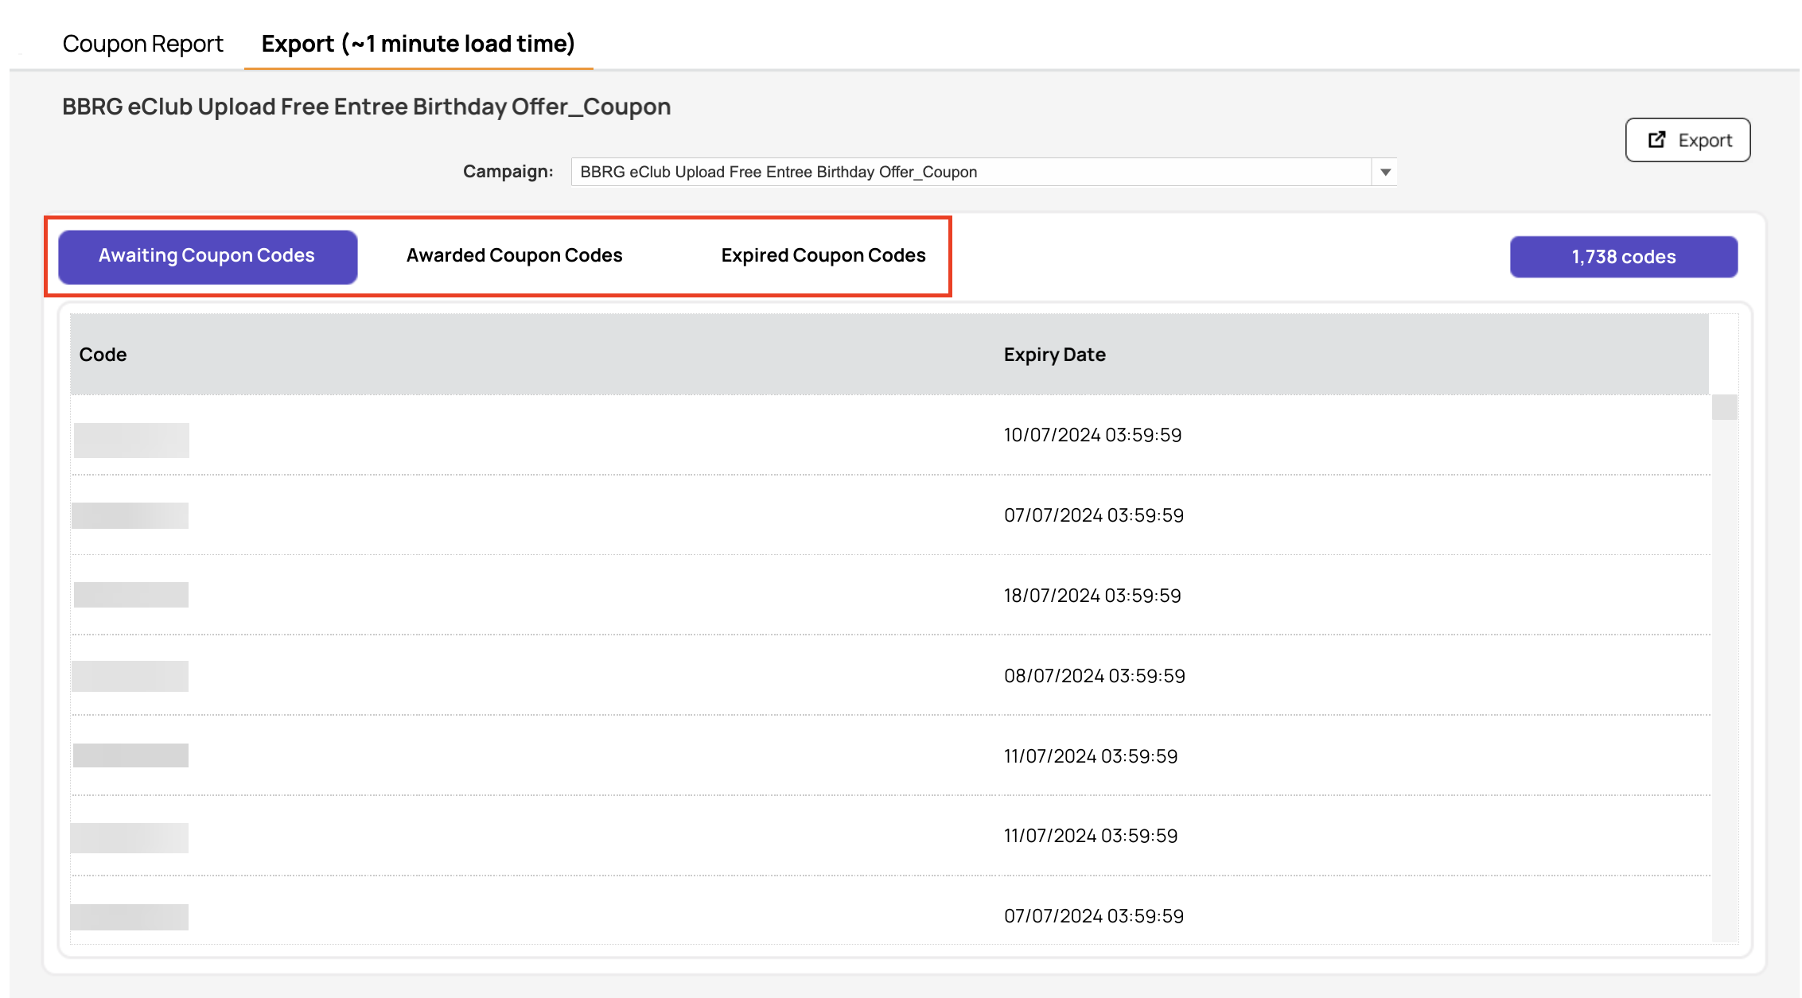Show Awarded Coupon Codes
This screenshot has height=998, width=1802.
(x=514, y=256)
